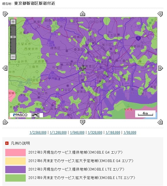Pan the map west with the left arrow
Viewport: 167px width, 186px height.
pyautogui.click(x=5, y=68)
